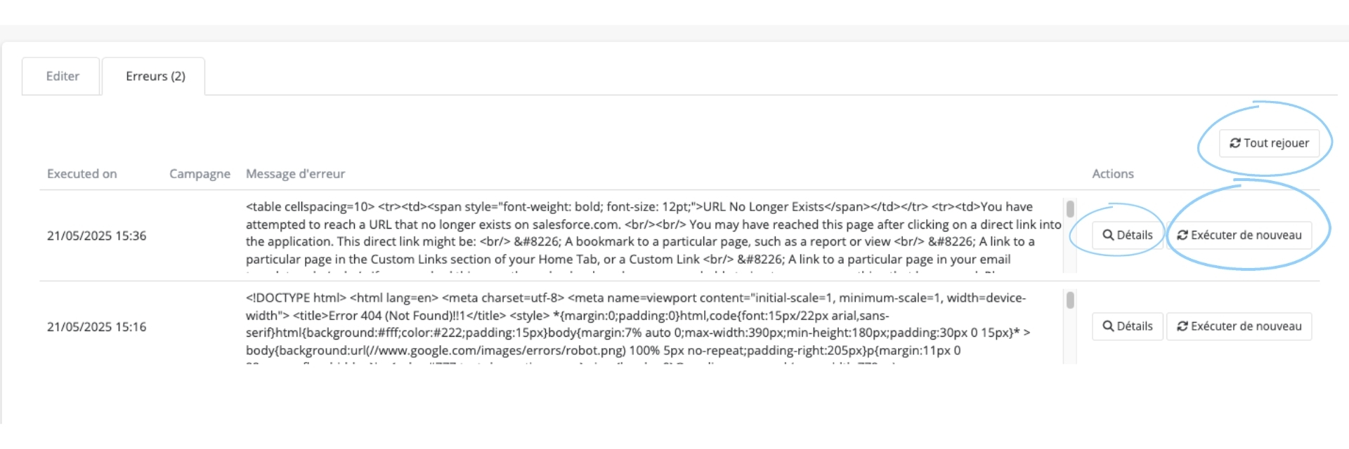The width and height of the screenshot is (1349, 449).
Task: Click the Executed on column header
Action: coord(82,174)
